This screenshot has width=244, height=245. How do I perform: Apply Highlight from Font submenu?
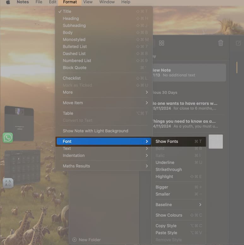point(179,177)
